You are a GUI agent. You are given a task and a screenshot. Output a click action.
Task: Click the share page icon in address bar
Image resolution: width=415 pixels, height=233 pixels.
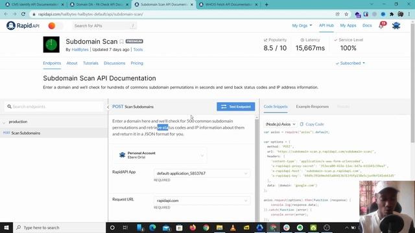point(337,14)
